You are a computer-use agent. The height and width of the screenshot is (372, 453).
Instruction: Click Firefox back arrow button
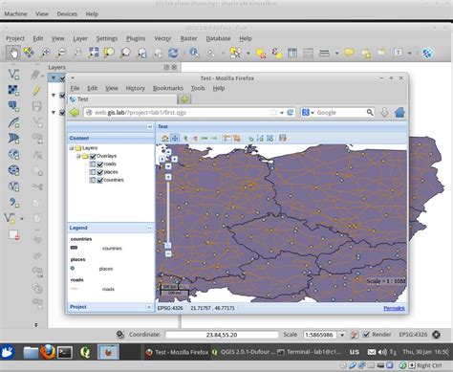[x=75, y=112]
